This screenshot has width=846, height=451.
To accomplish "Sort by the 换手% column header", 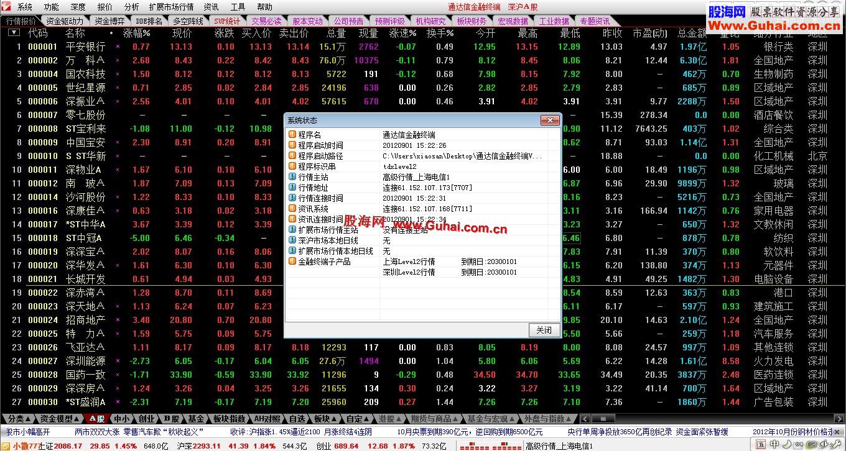I will 440,32.
